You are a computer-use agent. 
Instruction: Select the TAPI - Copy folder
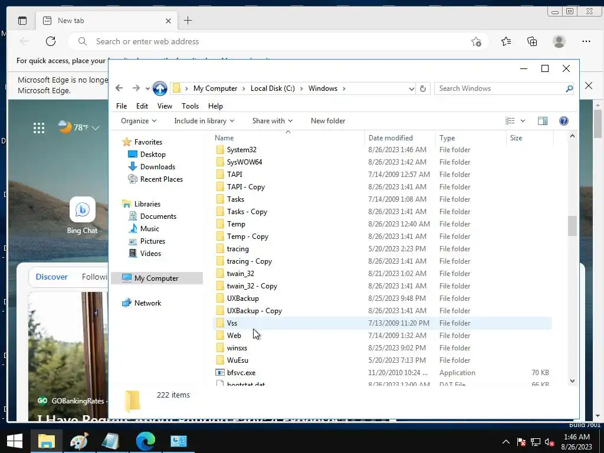pyautogui.click(x=246, y=187)
